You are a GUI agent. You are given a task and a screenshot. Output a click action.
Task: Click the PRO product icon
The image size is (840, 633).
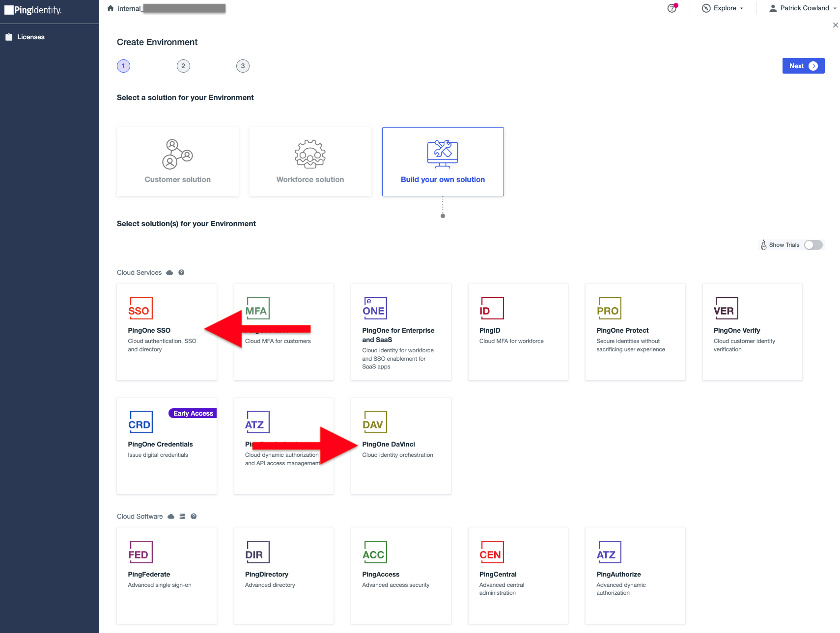[609, 308]
